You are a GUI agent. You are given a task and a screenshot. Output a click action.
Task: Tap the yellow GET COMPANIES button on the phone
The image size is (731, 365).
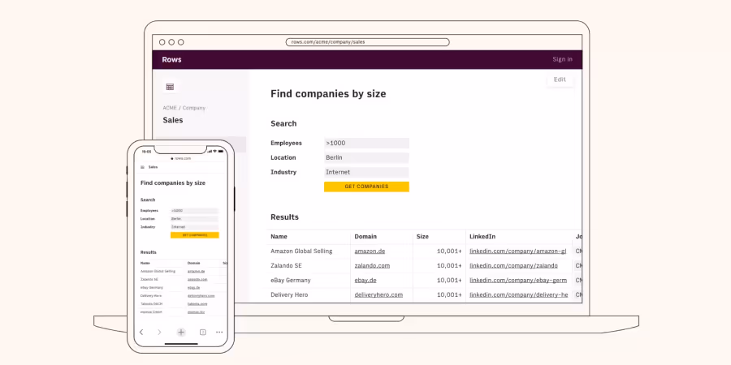pyautogui.click(x=194, y=235)
